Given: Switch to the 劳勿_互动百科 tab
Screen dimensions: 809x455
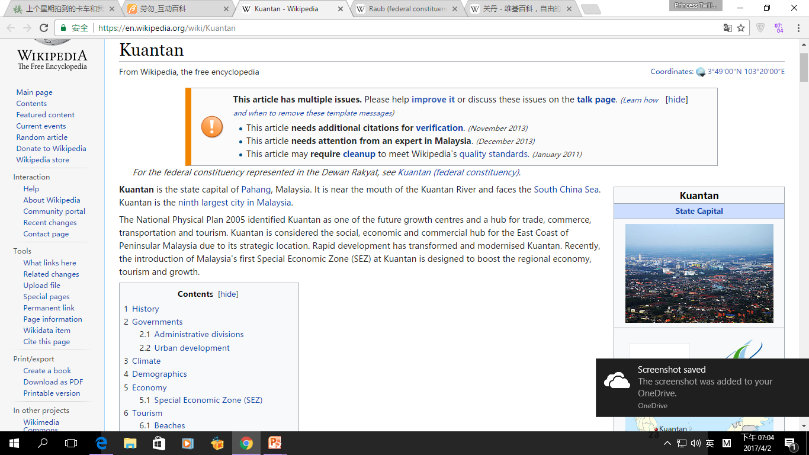Looking at the screenshot, I should pyautogui.click(x=176, y=9).
